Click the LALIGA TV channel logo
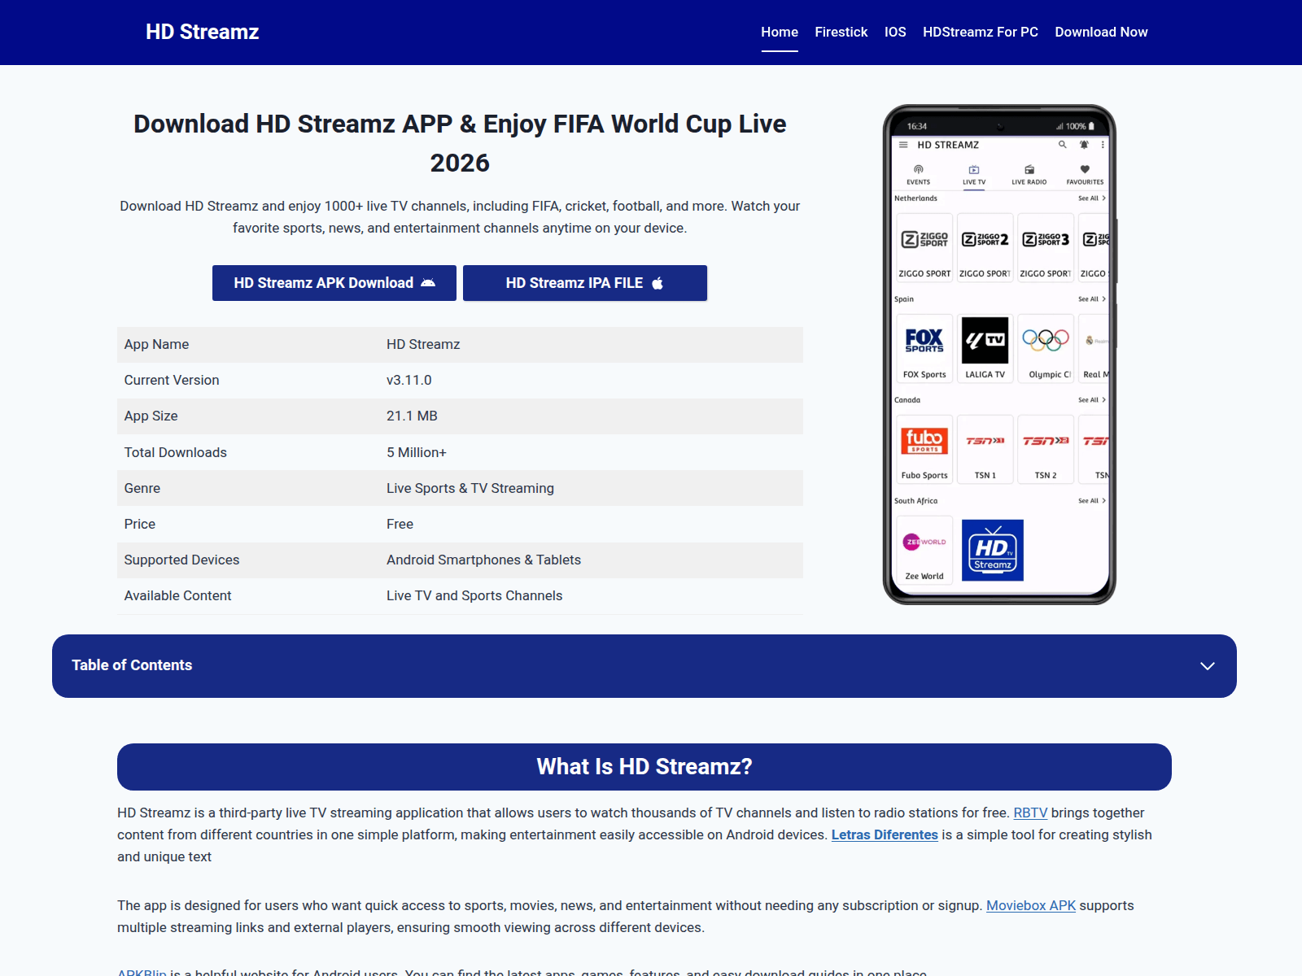Viewport: 1302px width, 976px height. coord(985,340)
